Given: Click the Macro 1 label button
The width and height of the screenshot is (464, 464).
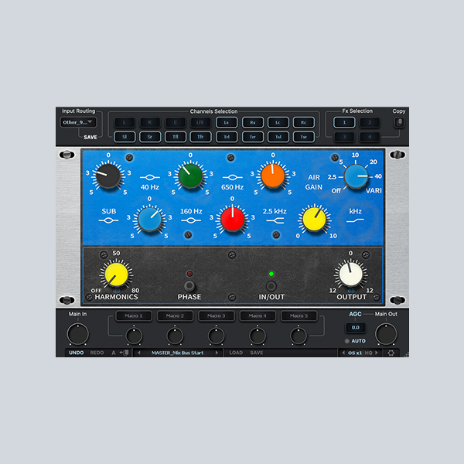Looking at the screenshot, I should (x=134, y=316).
